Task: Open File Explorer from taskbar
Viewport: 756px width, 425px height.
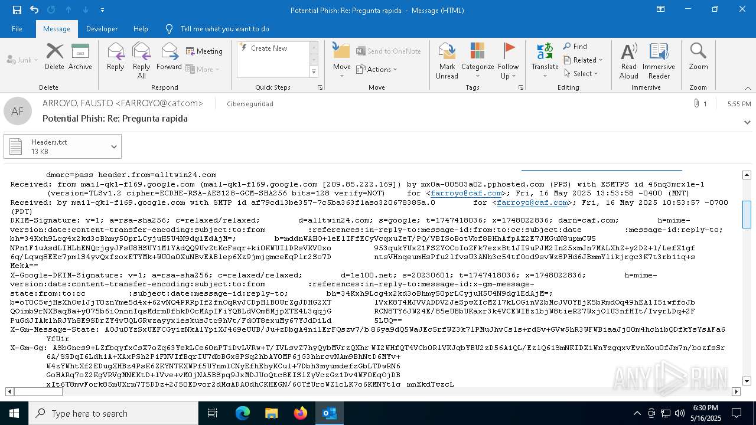Action: pos(271,413)
